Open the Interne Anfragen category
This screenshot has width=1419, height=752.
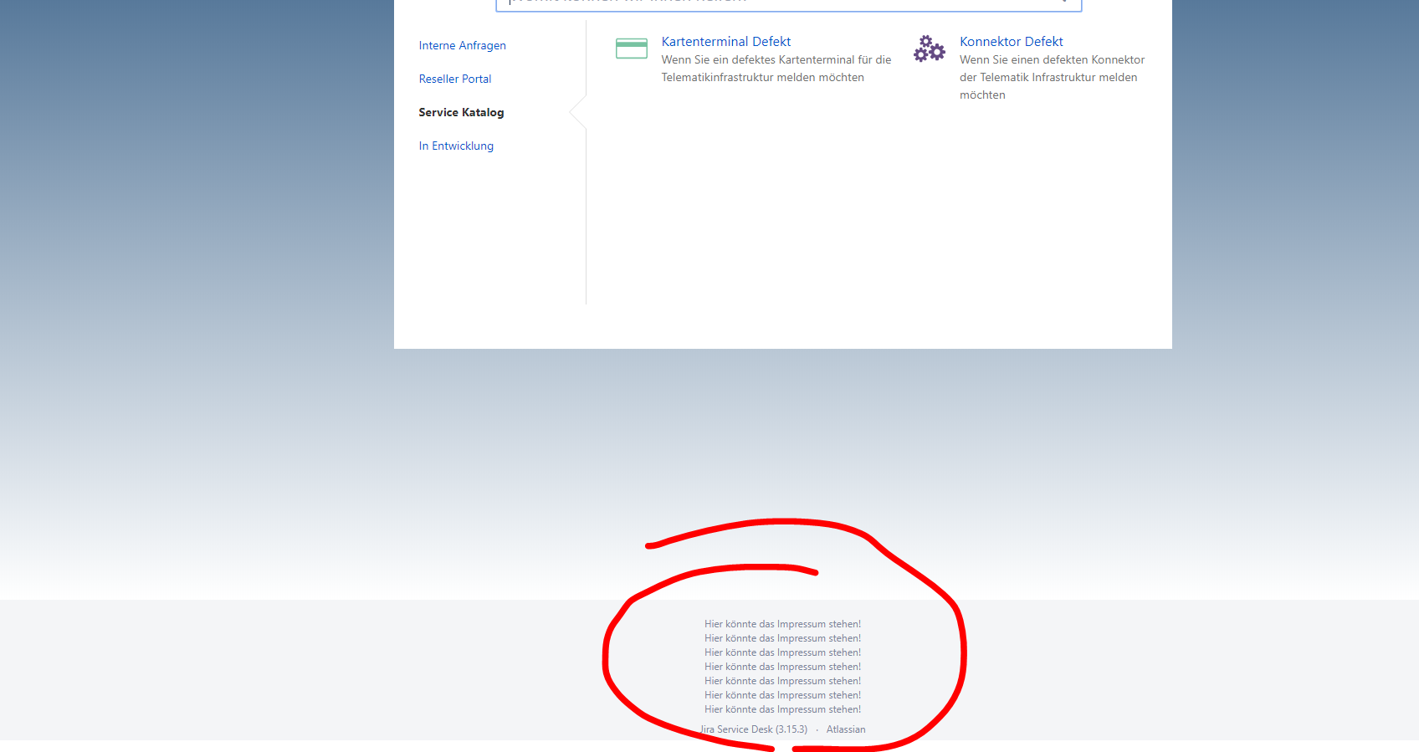point(462,45)
